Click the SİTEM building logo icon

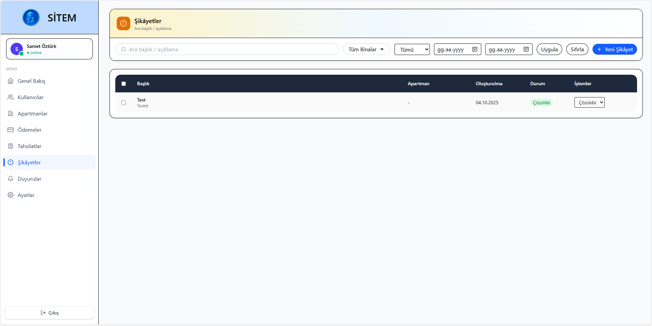31,17
